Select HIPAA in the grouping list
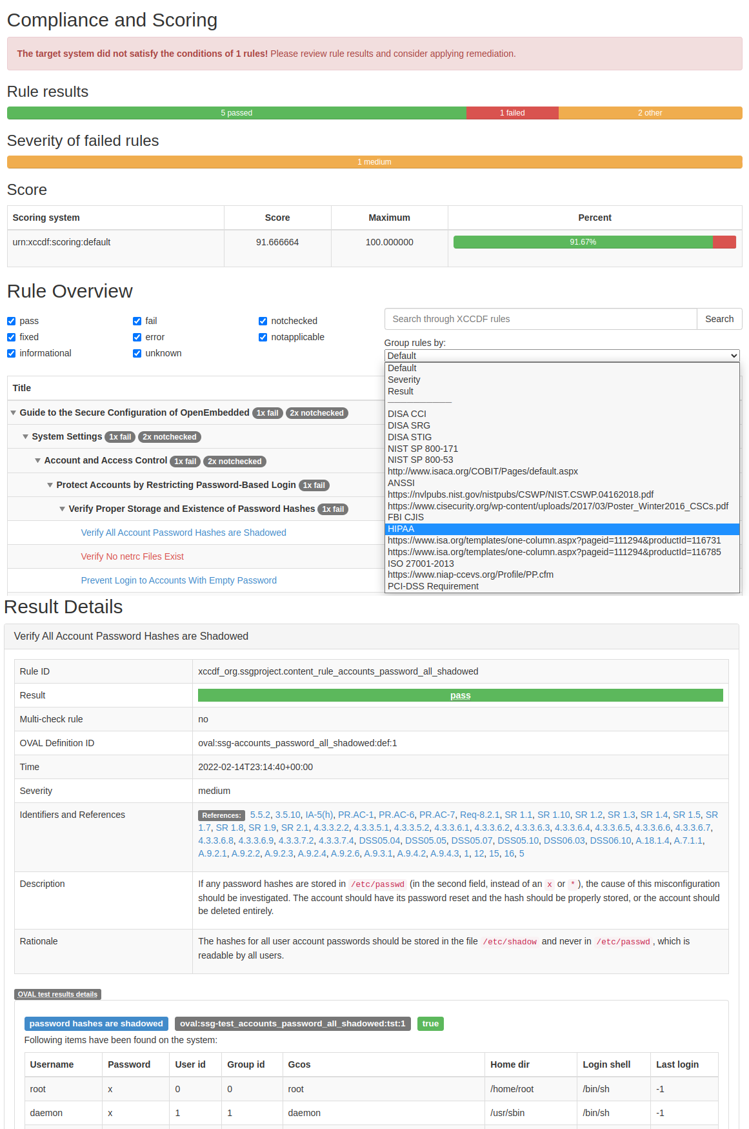Viewport: 749px width, 1129px height. [x=401, y=529]
